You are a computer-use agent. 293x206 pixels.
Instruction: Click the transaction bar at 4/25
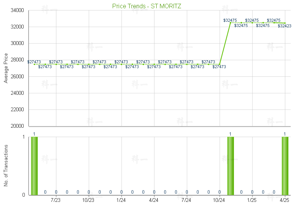click(x=285, y=166)
